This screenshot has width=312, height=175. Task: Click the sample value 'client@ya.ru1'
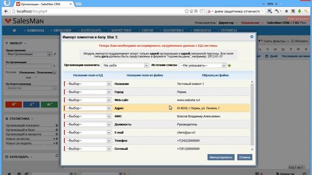[186, 133]
